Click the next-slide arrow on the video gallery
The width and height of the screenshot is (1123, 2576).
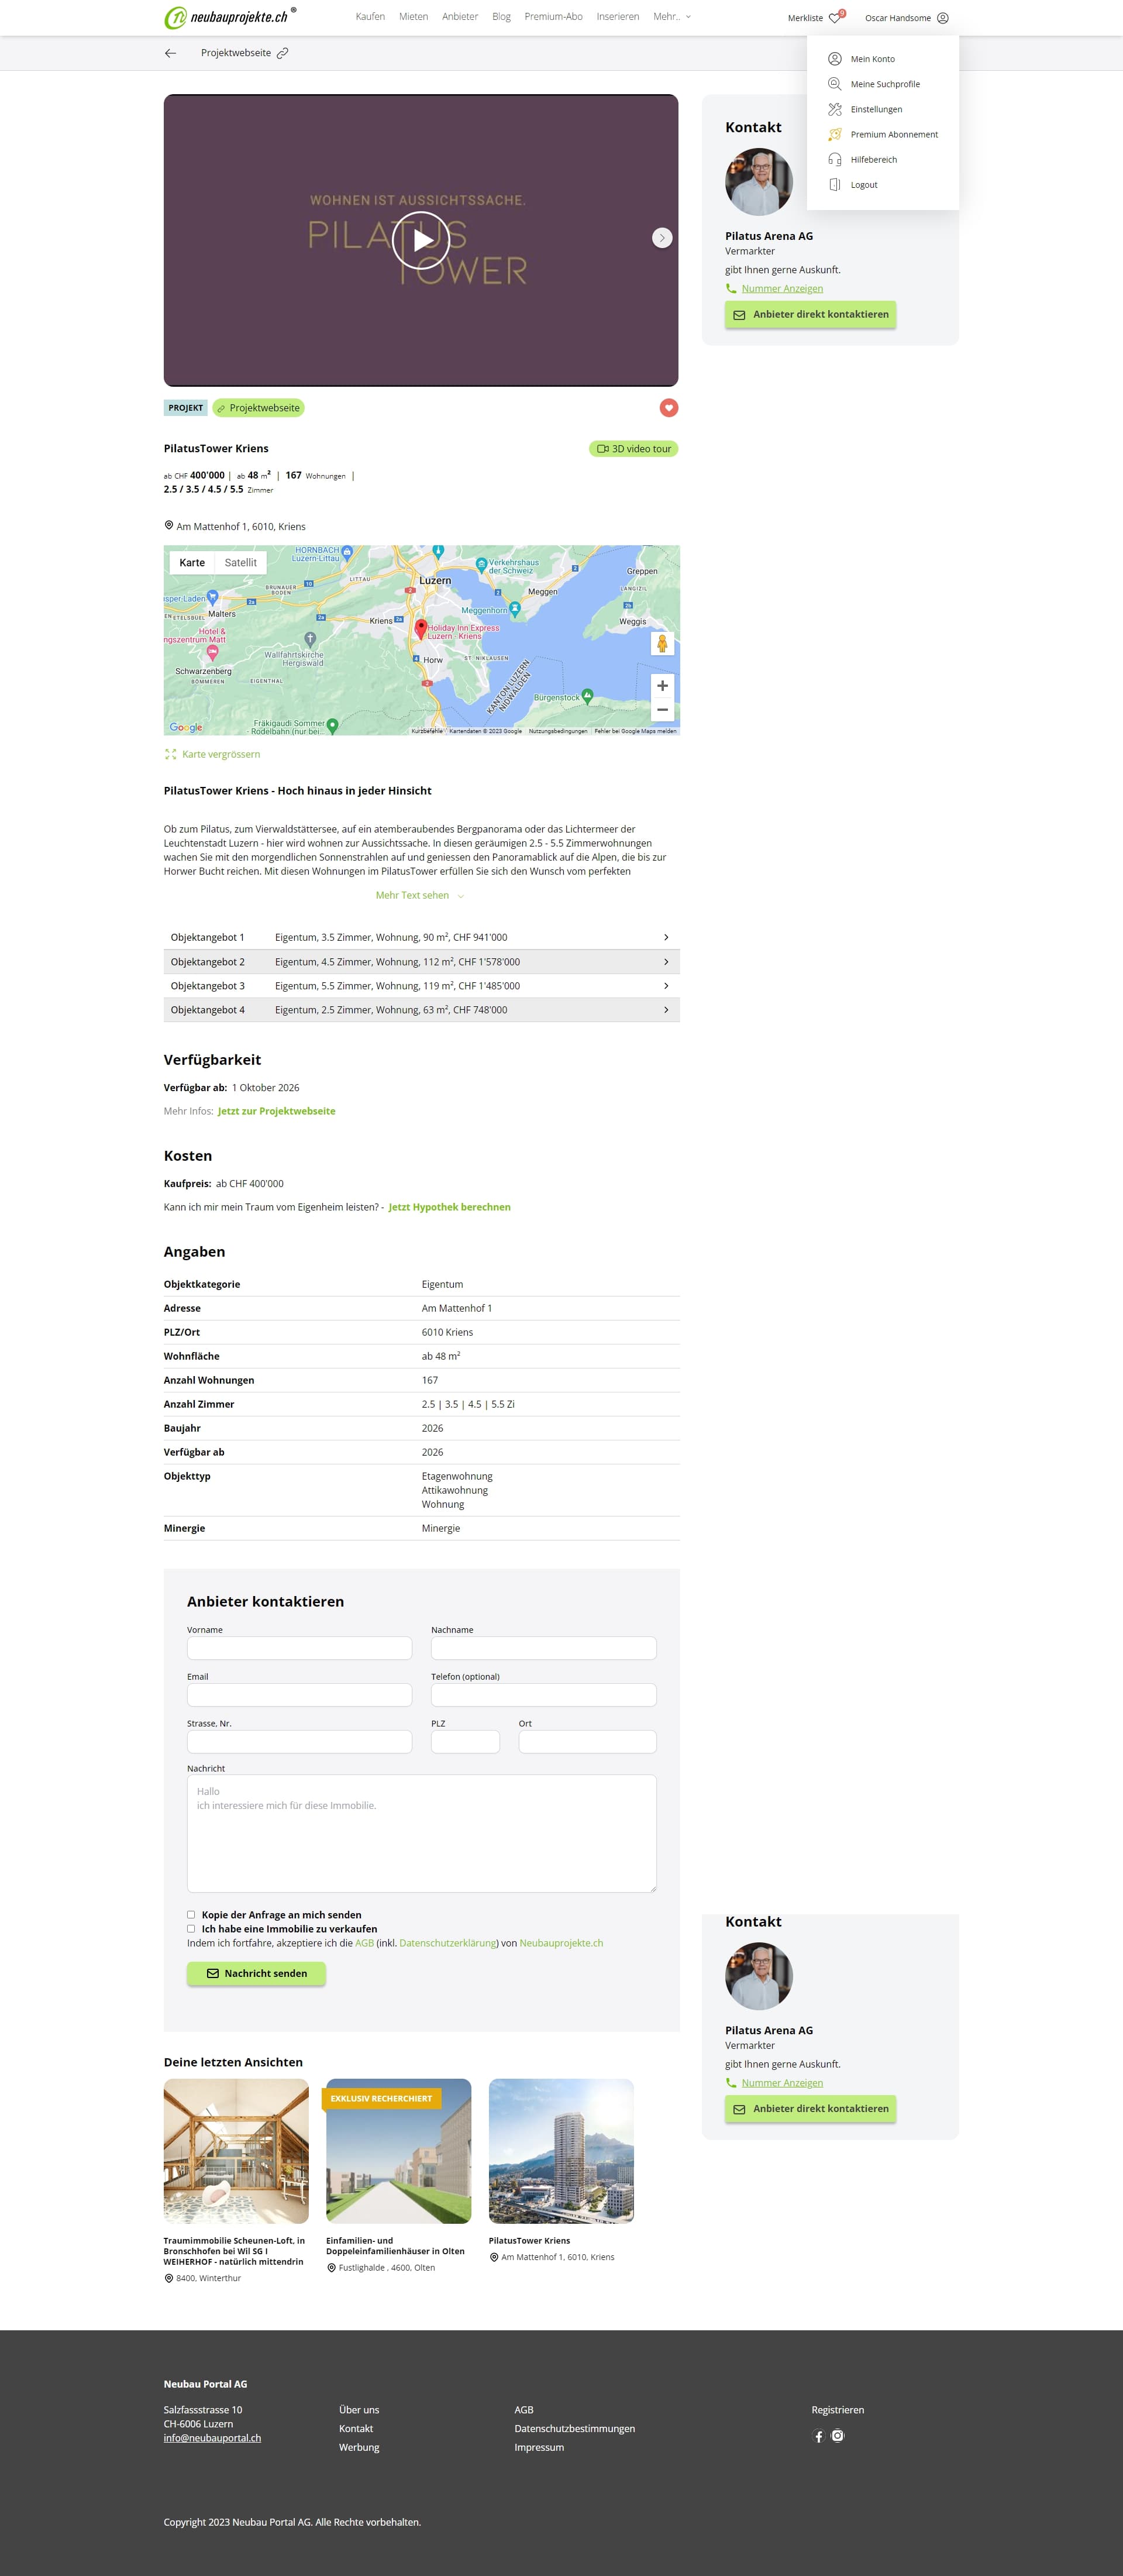662,238
